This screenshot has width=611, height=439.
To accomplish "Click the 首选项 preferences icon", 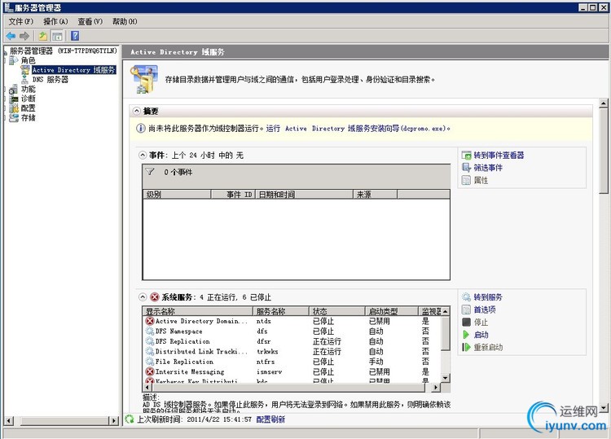I will click(x=467, y=309).
